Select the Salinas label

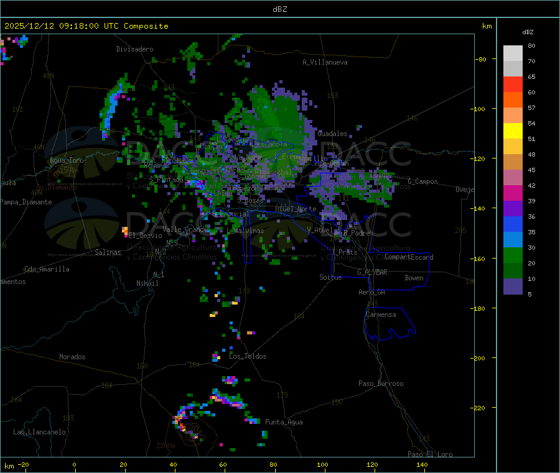pyautogui.click(x=108, y=252)
